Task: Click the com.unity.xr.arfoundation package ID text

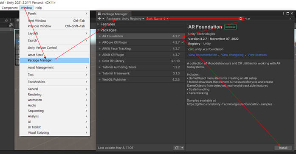Action: tap(206, 49)
